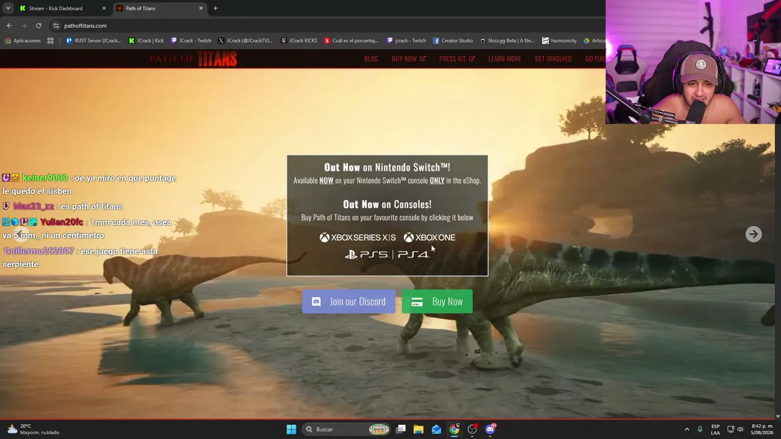Go to previous slide with left arrow
Screen dimensions: 781x439
[x=21, y=234]
